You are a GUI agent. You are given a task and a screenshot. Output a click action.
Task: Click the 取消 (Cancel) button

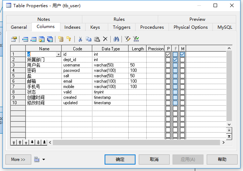click(154, 160)
